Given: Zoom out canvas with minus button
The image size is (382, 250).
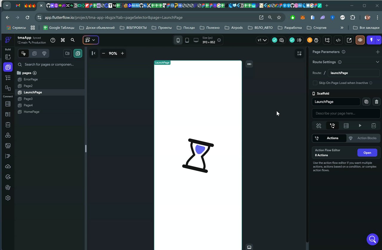Looking at the screenshot, I should pos(104,53).
